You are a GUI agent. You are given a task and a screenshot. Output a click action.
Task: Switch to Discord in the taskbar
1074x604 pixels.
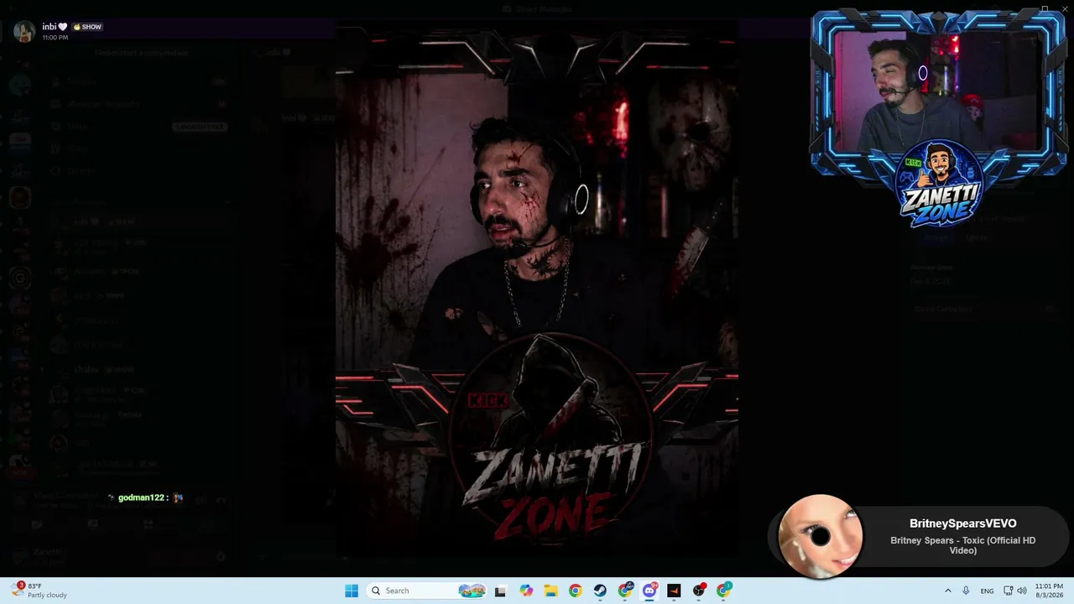[649, 591]
